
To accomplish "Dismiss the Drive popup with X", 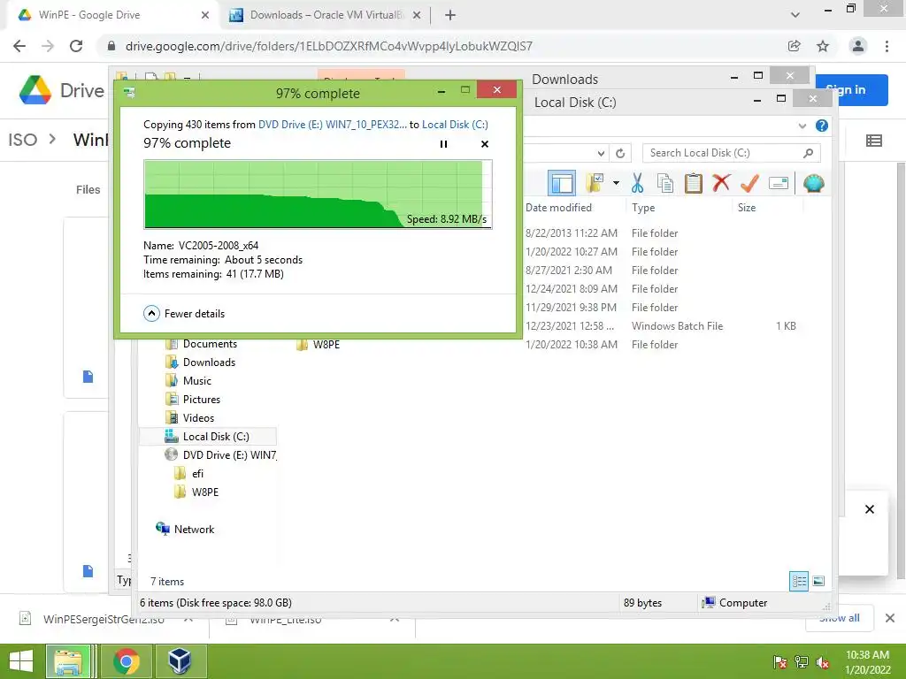I will 870,509.
